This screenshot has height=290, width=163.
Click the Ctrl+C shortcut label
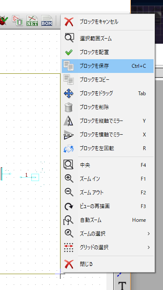tap(139, 66)
